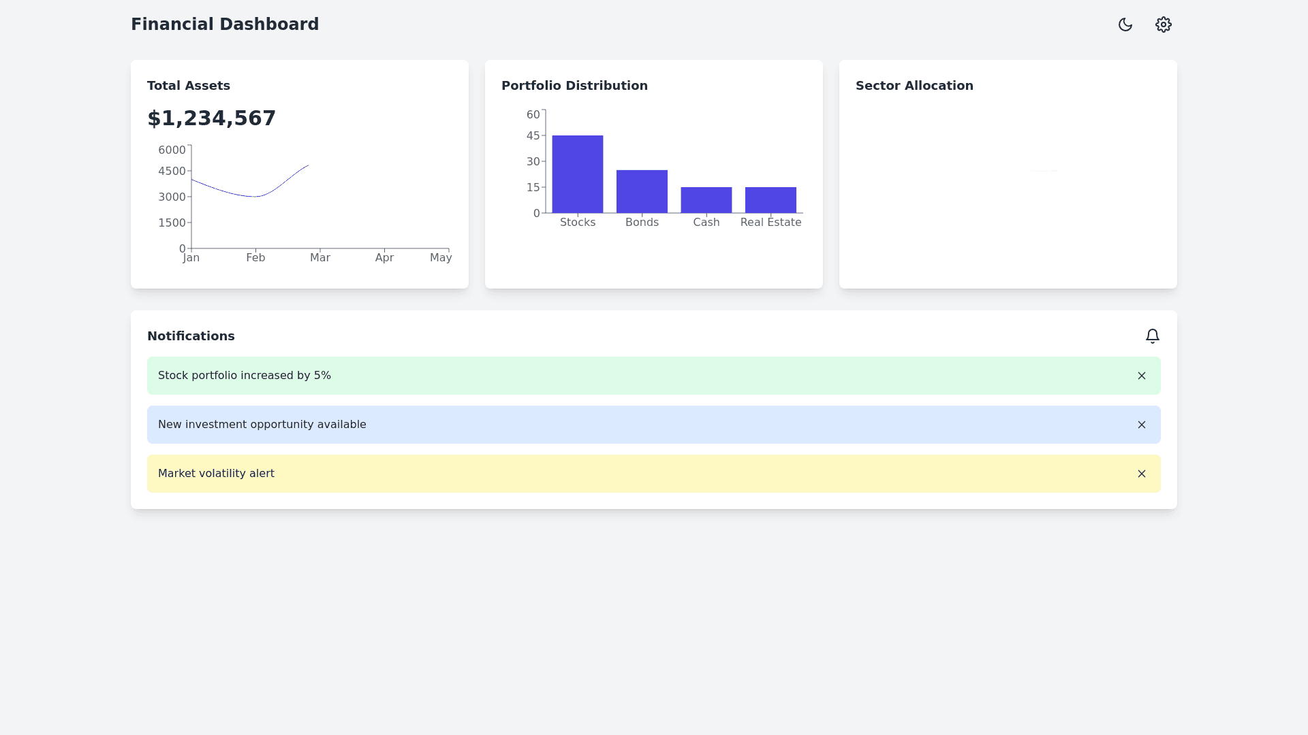Click the Notifications section heading
The height and width of the screenshot is (735, 1308).
191,336
